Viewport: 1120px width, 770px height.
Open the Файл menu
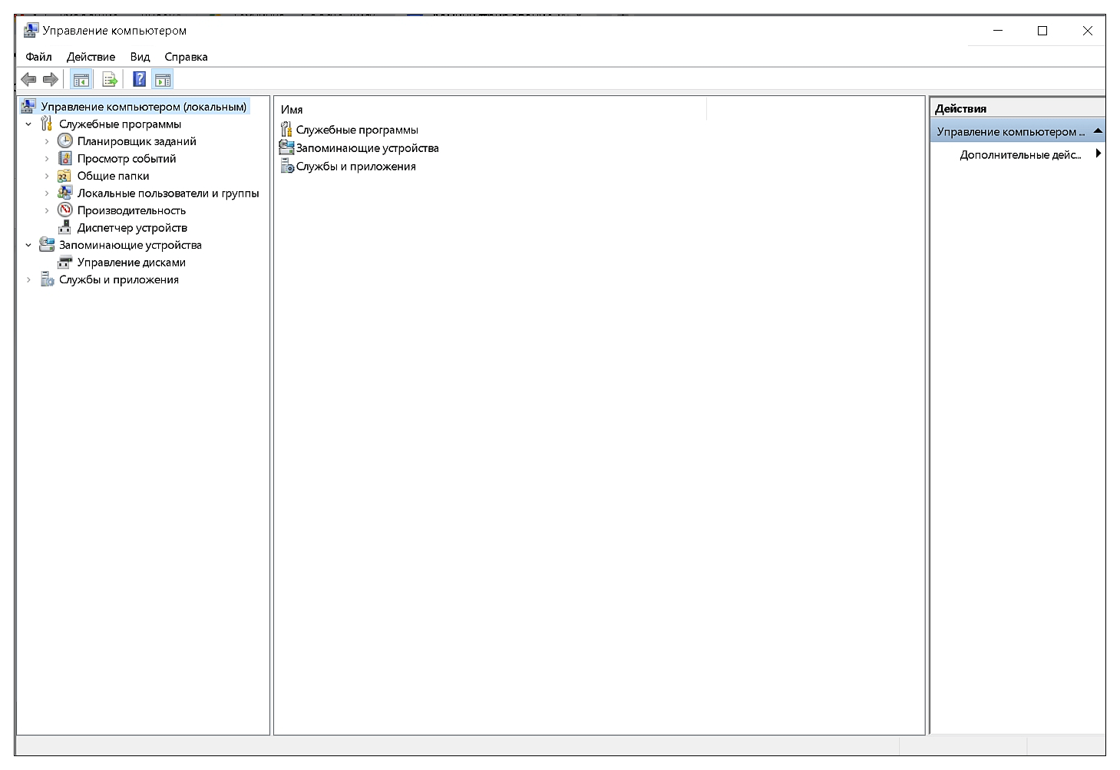pos(38,57)
